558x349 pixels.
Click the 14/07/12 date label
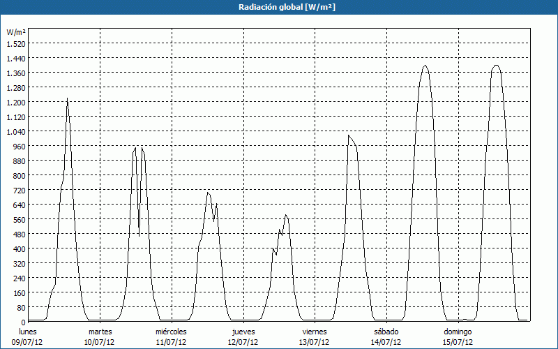tap(386, 342)
